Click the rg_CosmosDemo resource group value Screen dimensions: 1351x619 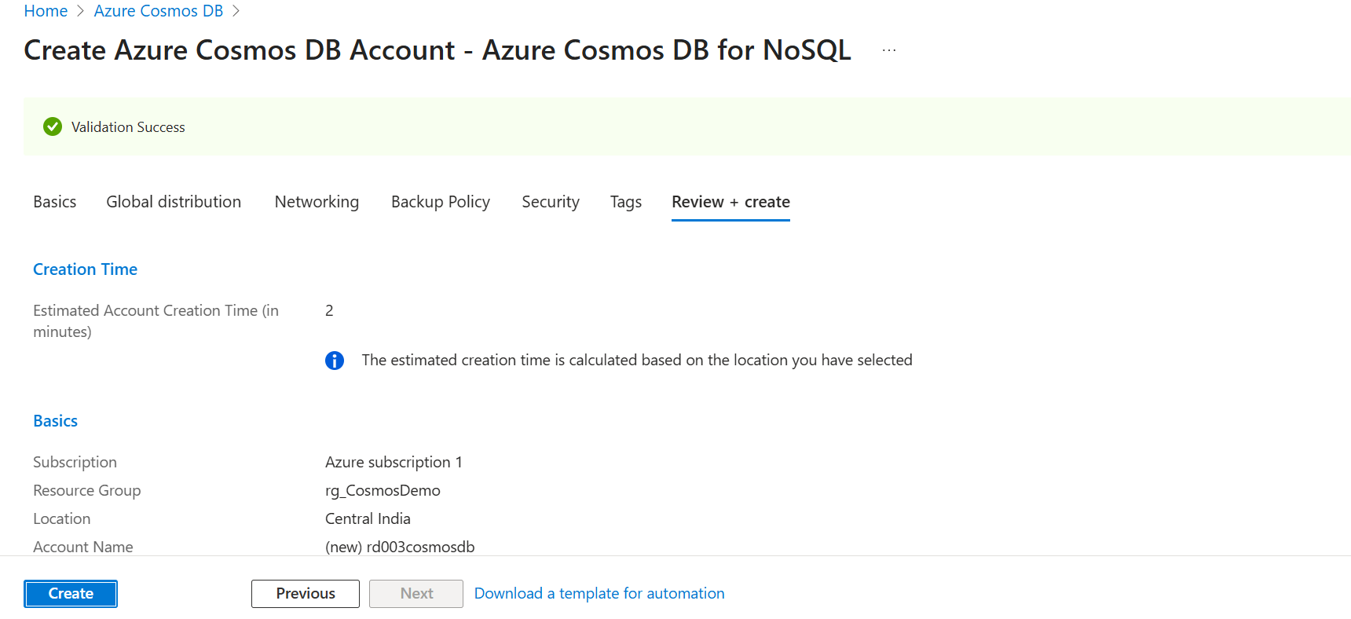[383, 491]
